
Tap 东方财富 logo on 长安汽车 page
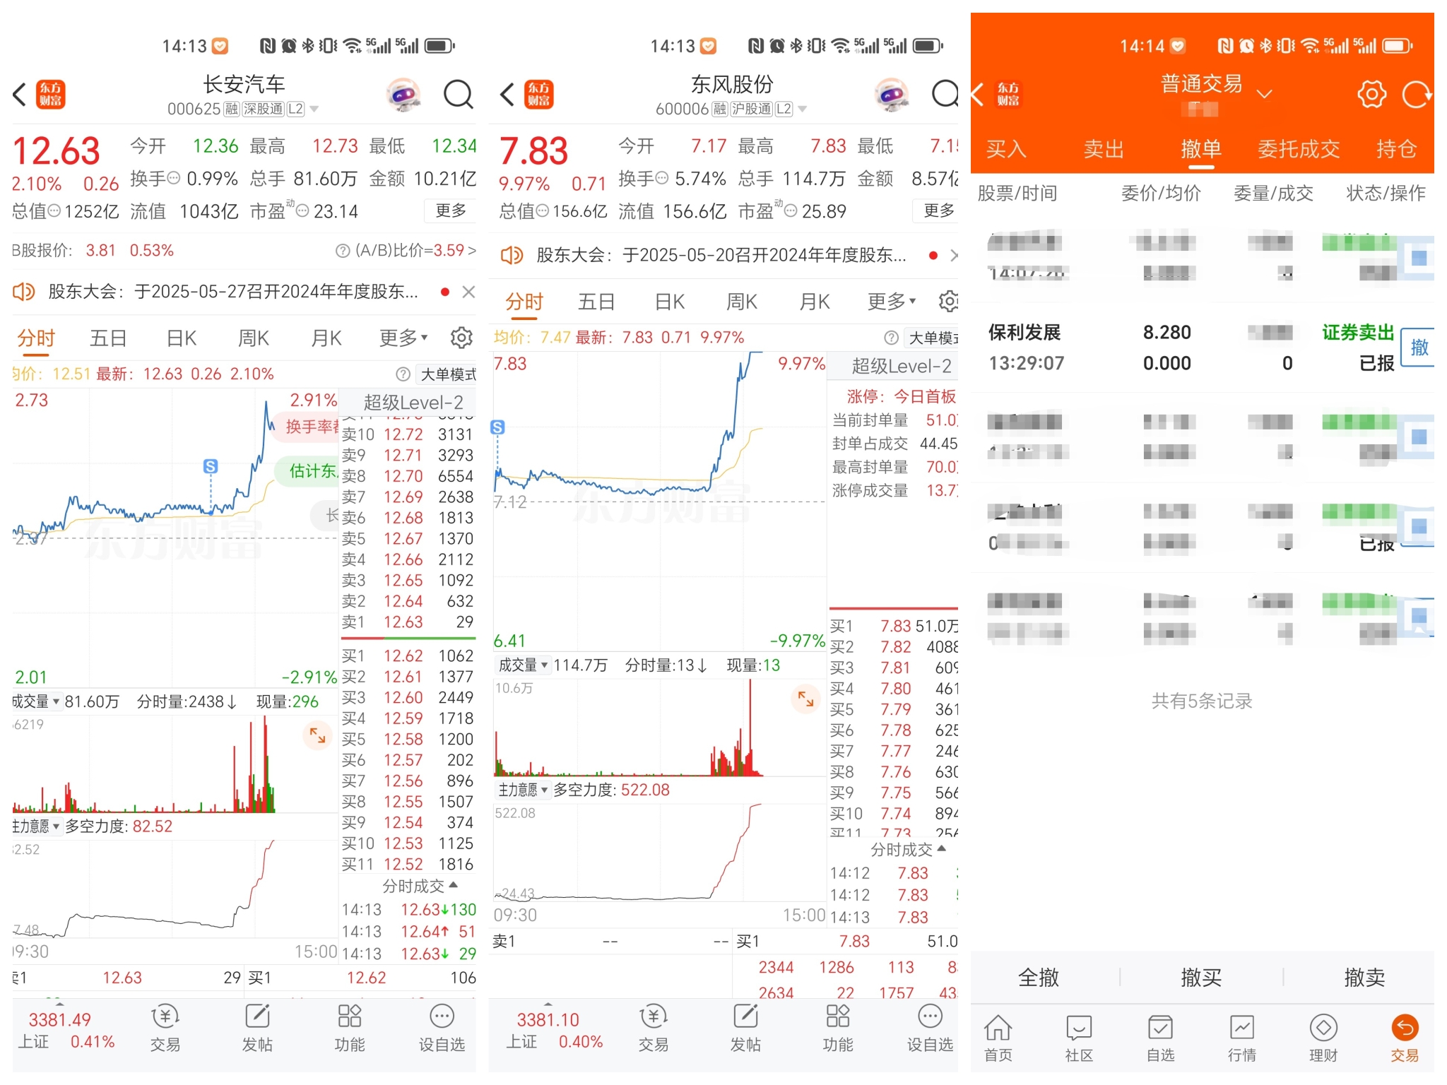pyautogui.click(x=50, y=94)
